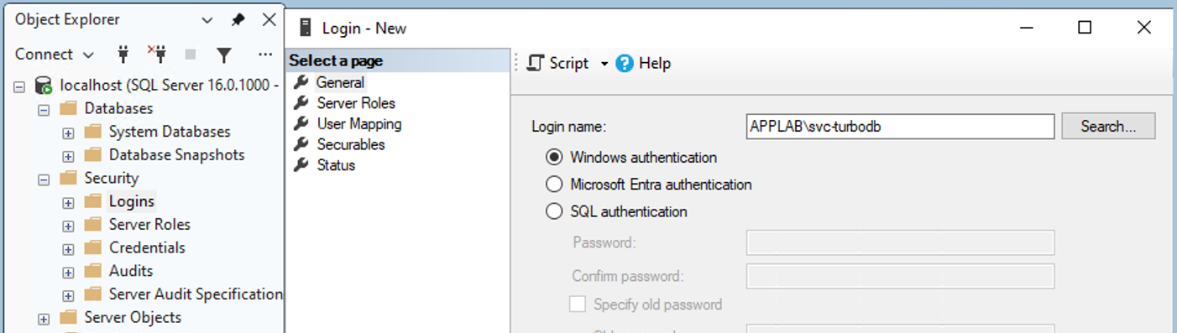
Task: Expand the System Databases node
Action: [x=68, y=133]
